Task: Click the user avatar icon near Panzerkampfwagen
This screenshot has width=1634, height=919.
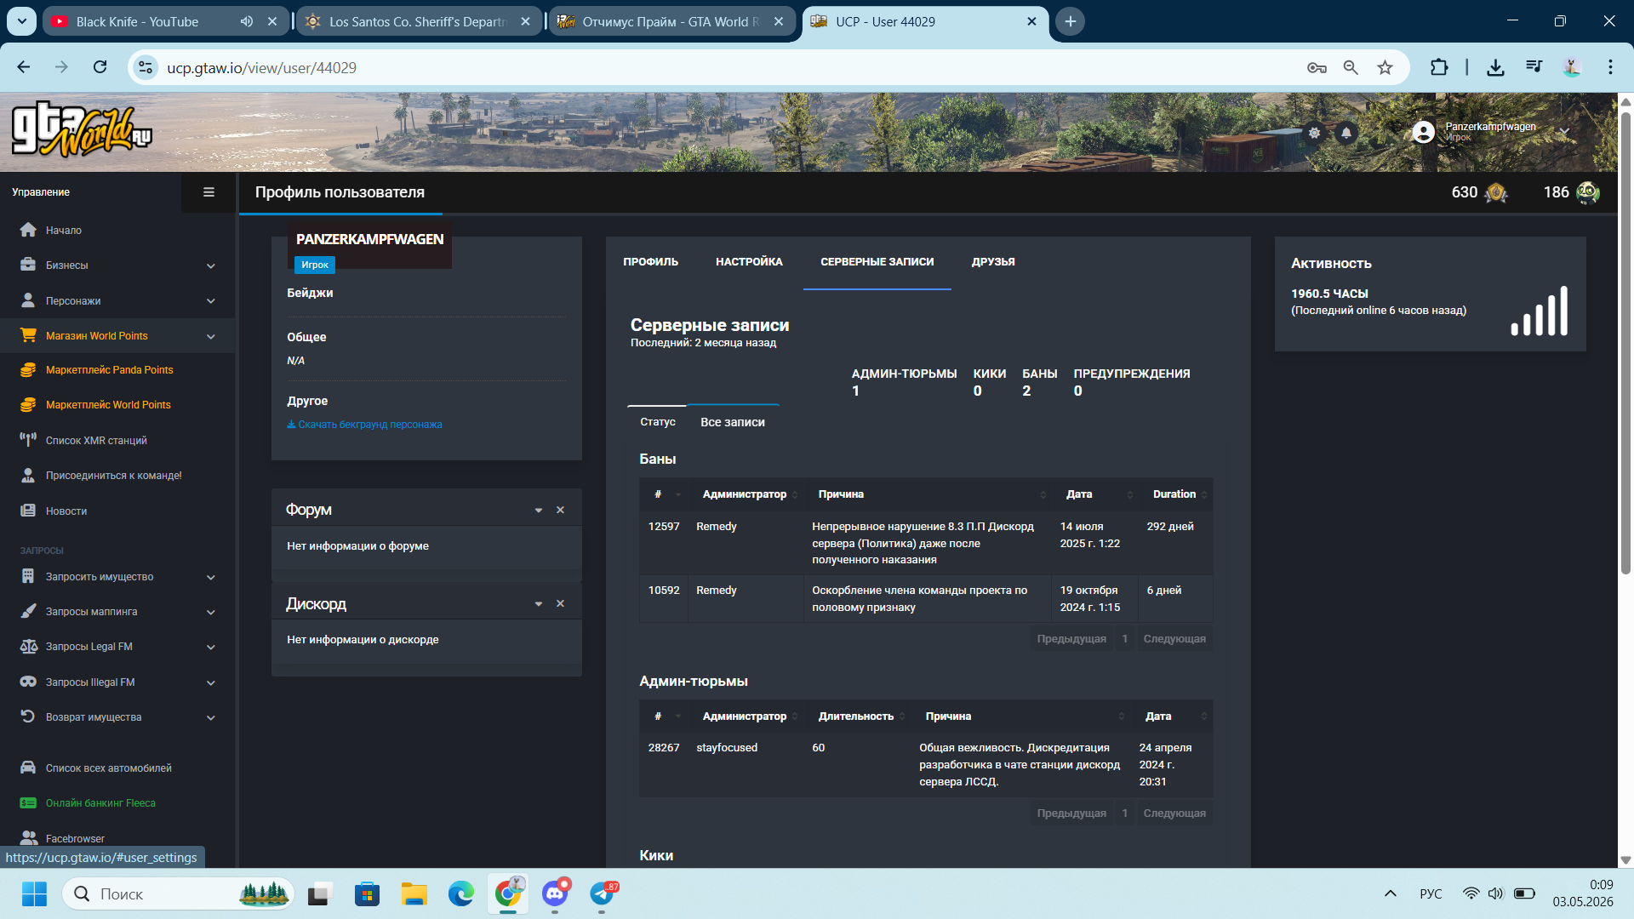Action: pyautogui.click(x=1423, y=132)
